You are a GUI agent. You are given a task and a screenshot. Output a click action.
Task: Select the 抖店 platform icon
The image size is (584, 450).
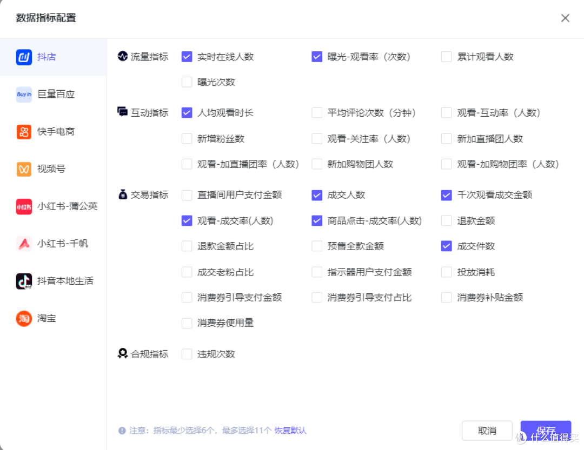point(24,57)
